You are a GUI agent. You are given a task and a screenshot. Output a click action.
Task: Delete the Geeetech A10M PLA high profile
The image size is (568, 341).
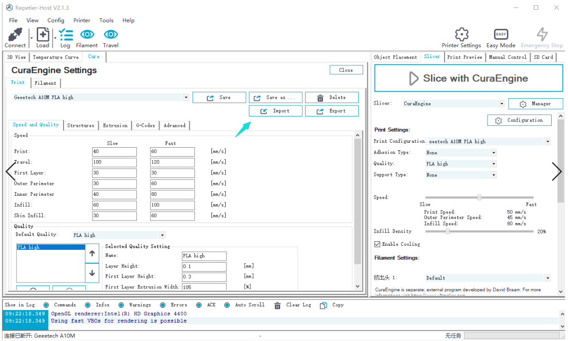click(x=331, y=98)
